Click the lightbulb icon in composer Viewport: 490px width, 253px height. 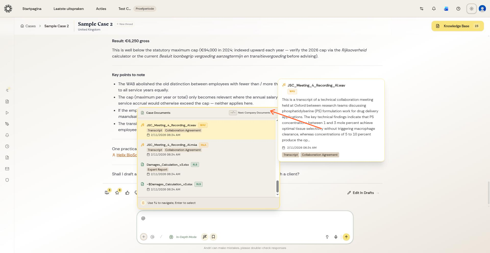coord(327,237)
